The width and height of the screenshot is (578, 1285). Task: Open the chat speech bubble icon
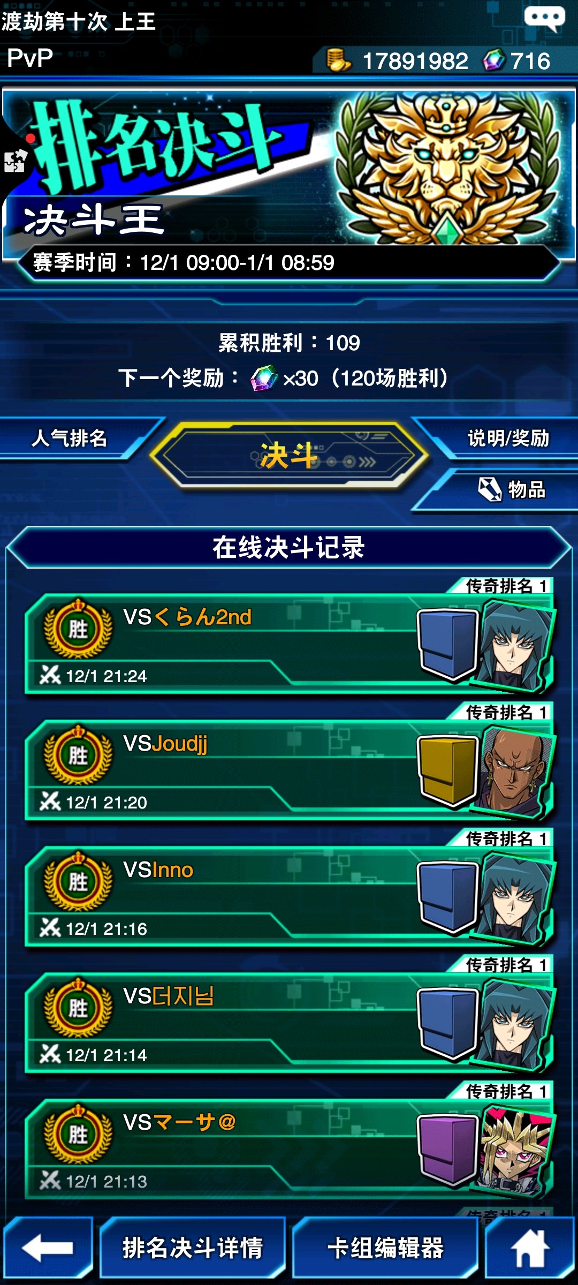544,19
